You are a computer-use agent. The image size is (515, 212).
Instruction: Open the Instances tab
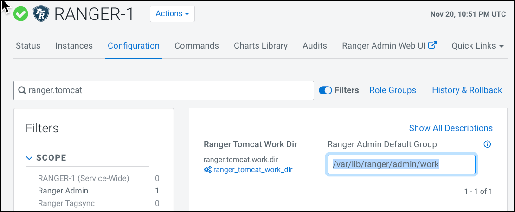(x=74, y=46)
